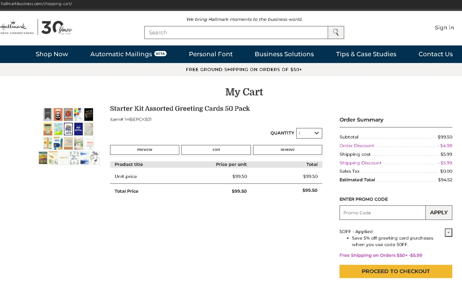Open the Shop Now menu

coord(52,54)
